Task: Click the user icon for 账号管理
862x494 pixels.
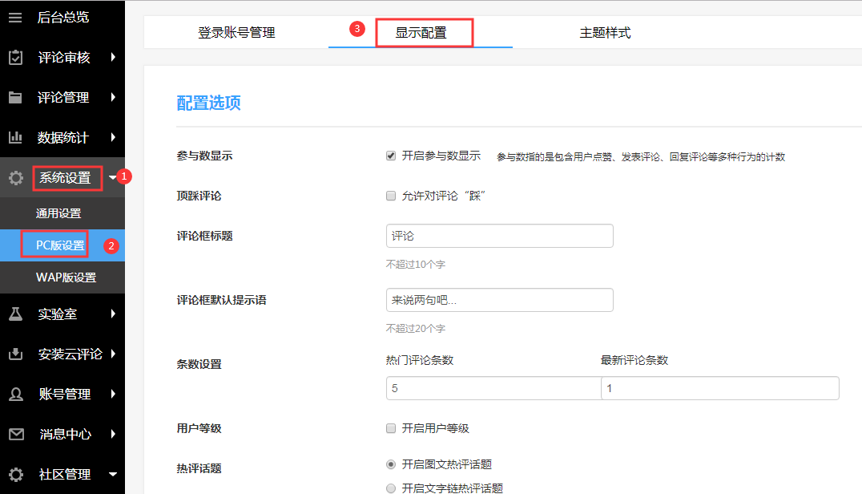Action: click(15, 395)
